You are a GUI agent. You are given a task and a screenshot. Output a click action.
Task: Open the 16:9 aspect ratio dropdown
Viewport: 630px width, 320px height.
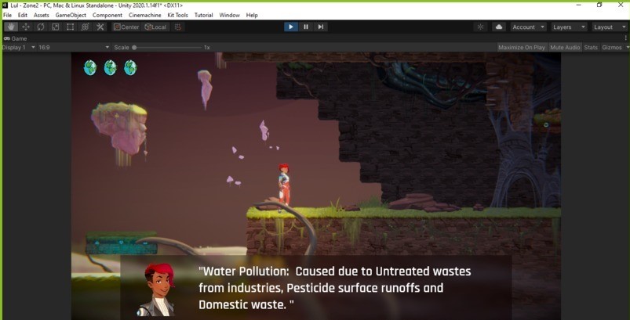click(74, 47)
